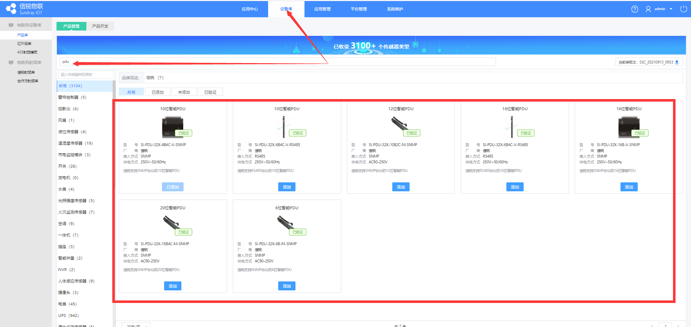Select the 空调 (9) category
Image resolution: width=691 pixels, height=327 pixels.
(x=85, y=224)
